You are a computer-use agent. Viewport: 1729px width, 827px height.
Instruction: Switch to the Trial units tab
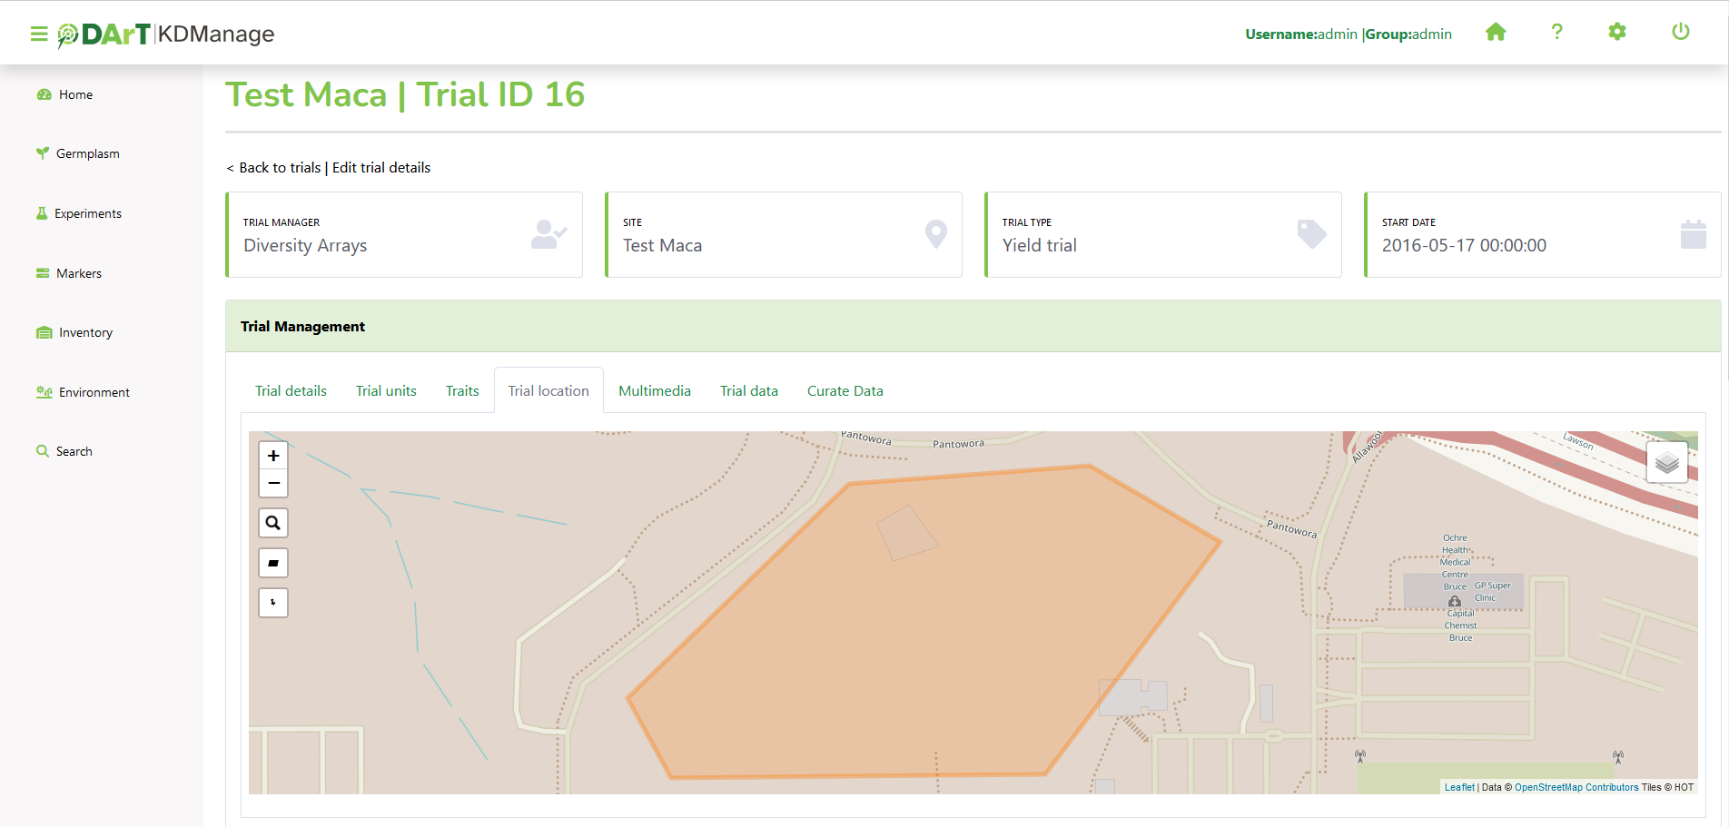click(386, 391)
